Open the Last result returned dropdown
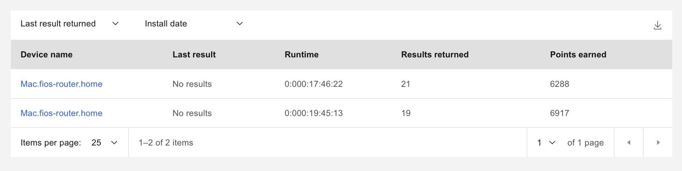 point(70,23)
